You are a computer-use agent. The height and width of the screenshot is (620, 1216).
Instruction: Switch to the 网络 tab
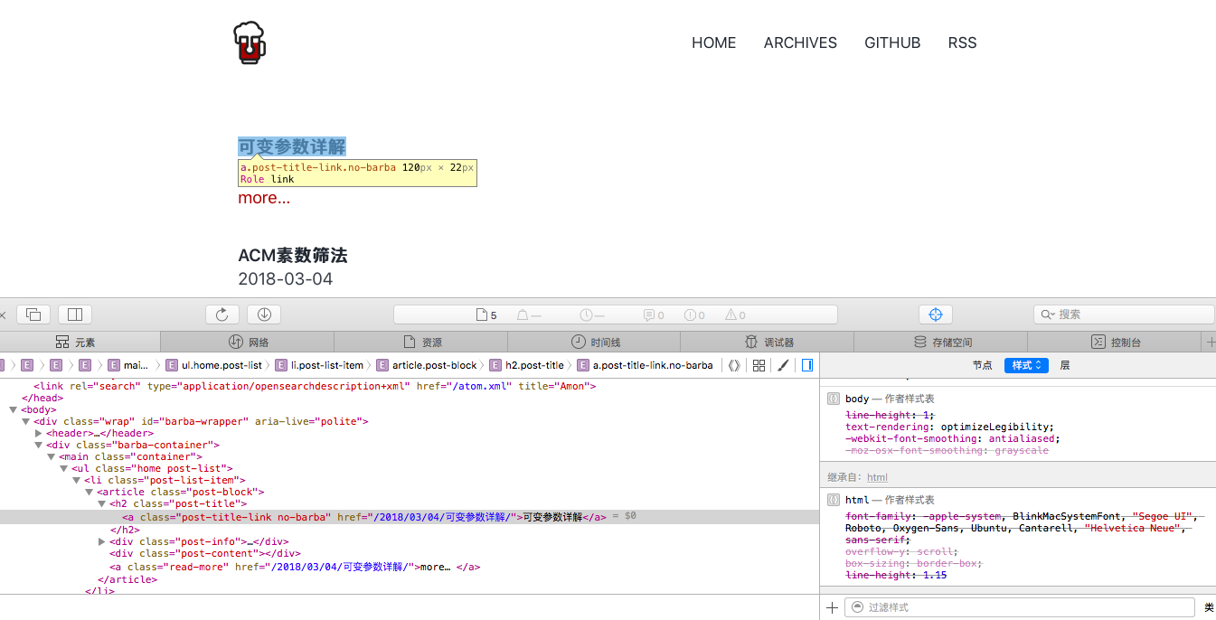[247, 342]
